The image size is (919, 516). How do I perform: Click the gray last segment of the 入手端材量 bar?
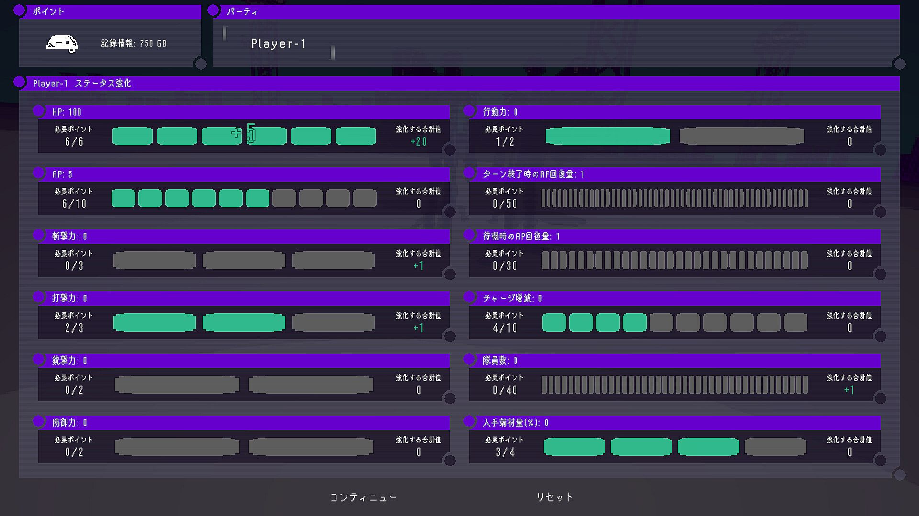775,447
